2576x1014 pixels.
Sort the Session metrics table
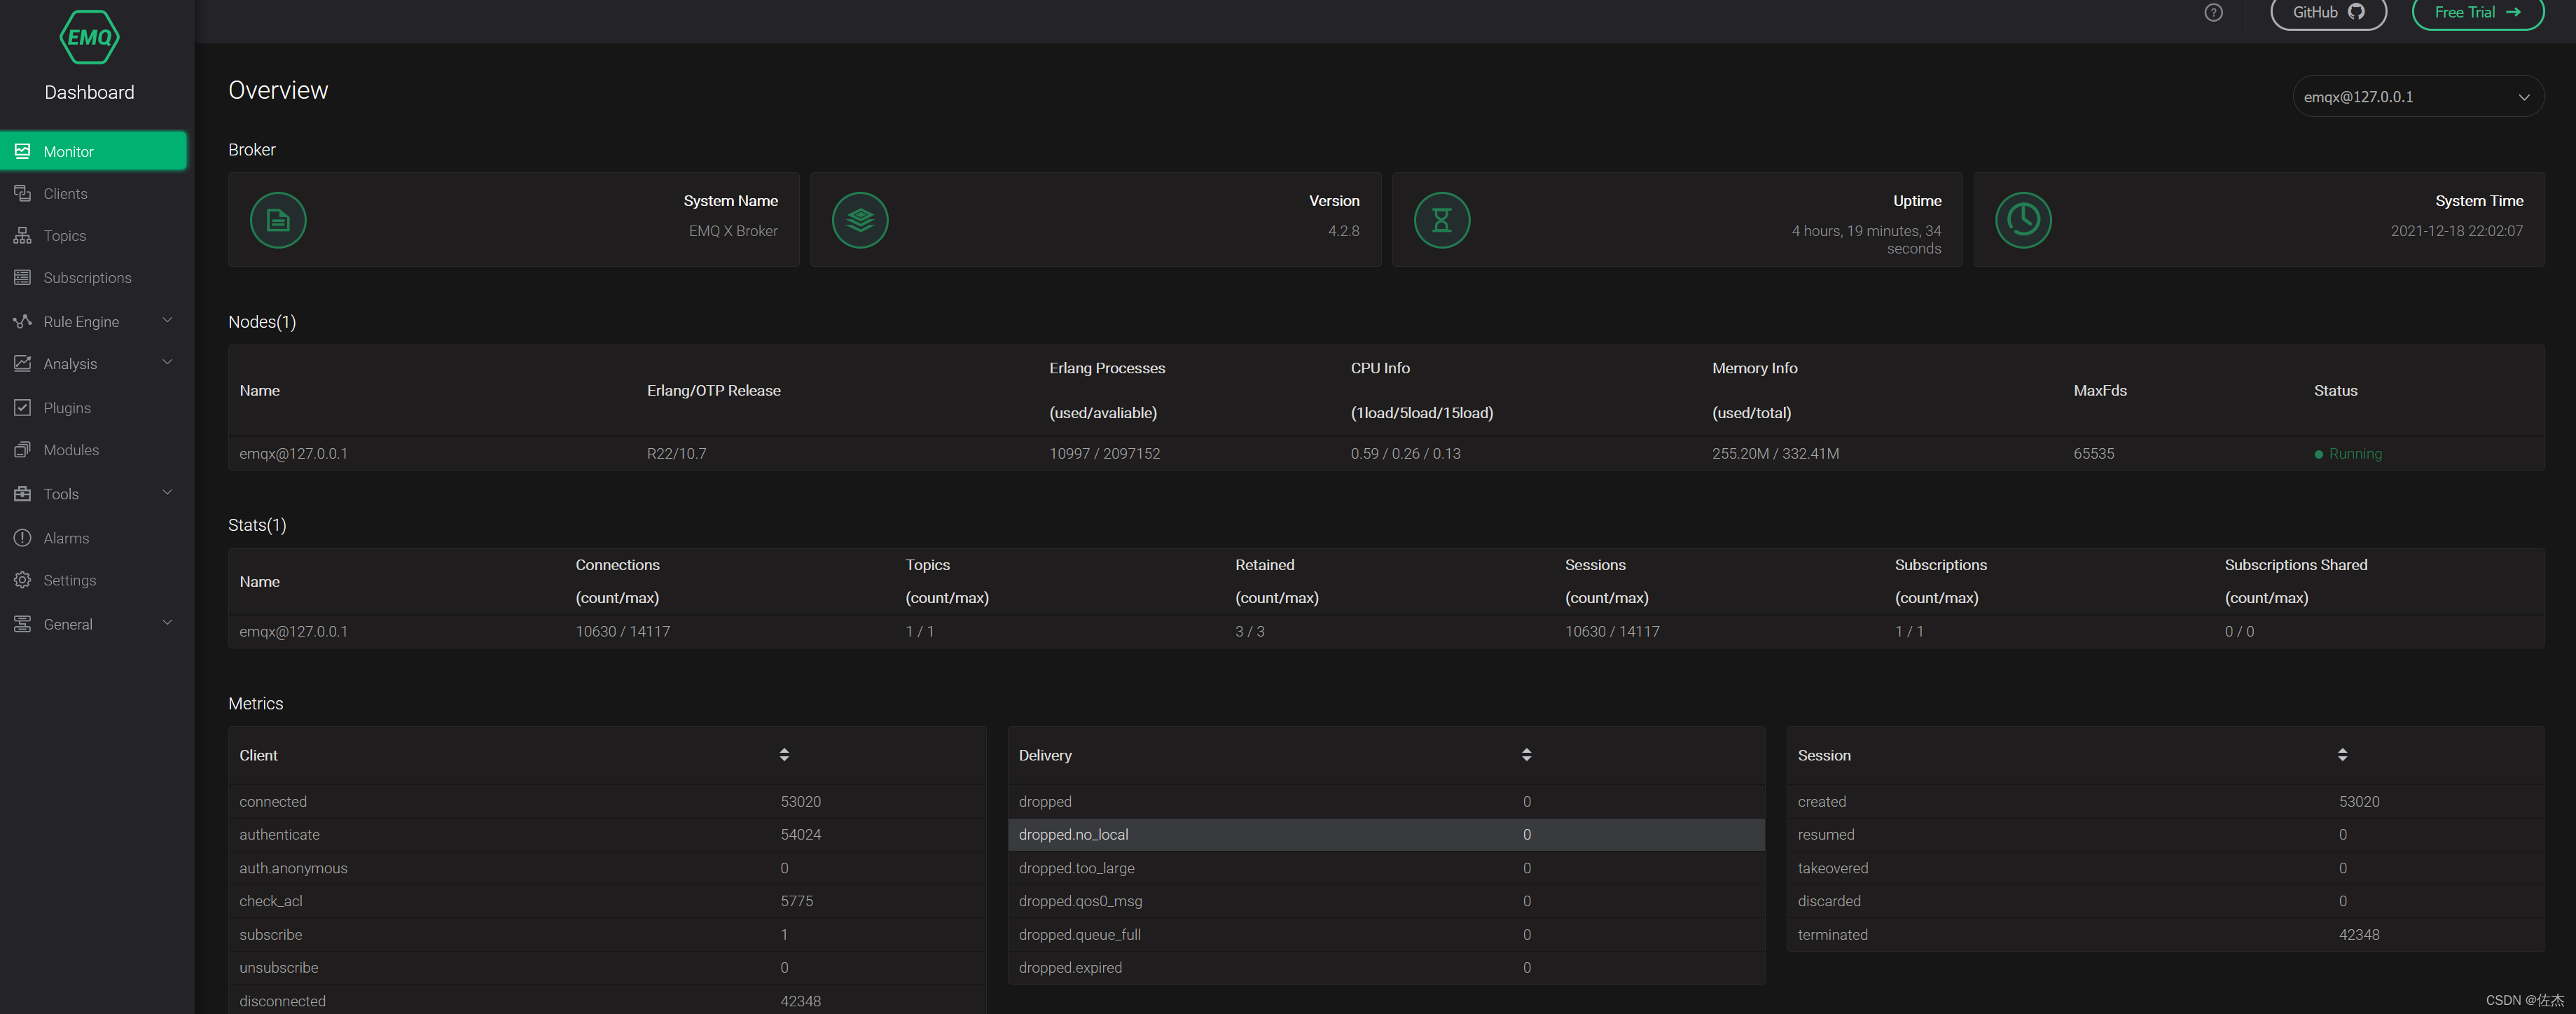click(2342, 754)
